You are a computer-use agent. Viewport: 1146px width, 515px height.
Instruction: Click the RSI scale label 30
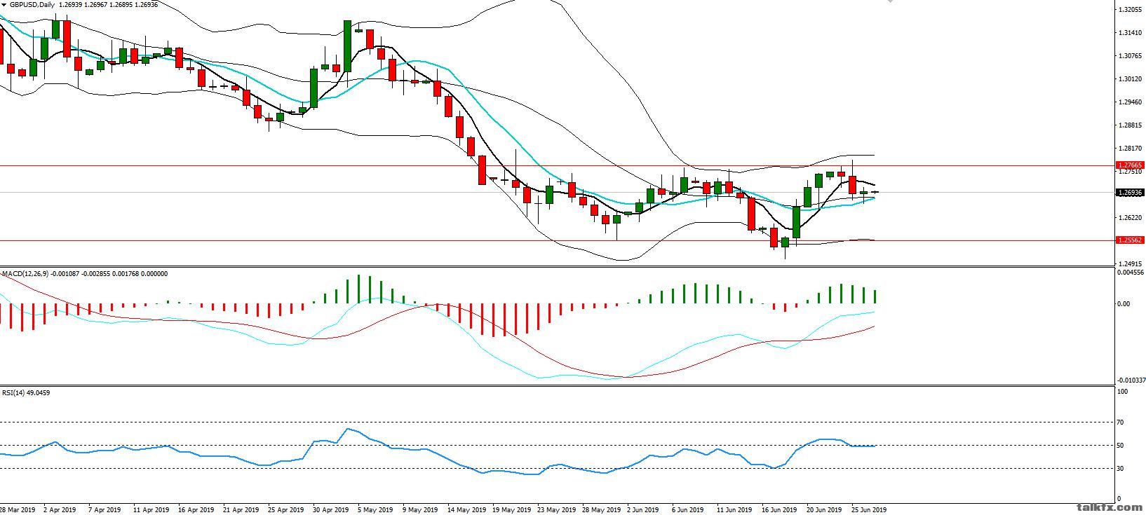coord(1121,469)
